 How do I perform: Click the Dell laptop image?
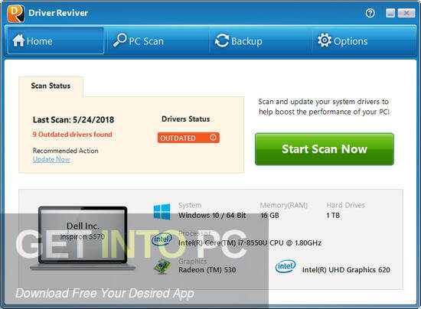point(83,238)
